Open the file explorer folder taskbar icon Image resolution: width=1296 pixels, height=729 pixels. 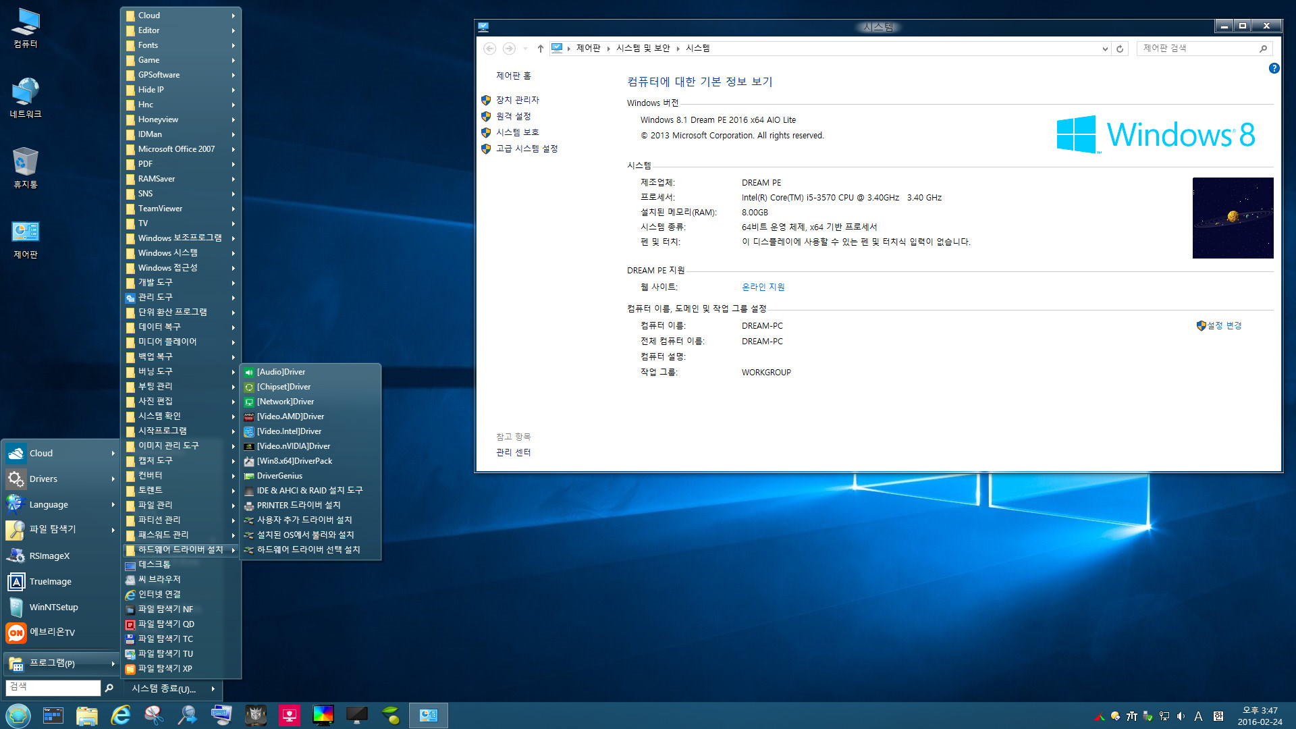click(87, 715)
